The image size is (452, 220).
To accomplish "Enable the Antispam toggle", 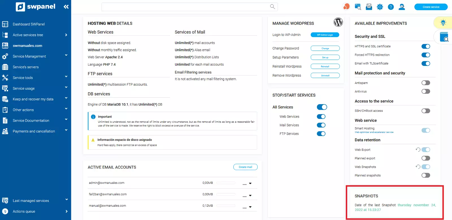I will click(425, 83).
